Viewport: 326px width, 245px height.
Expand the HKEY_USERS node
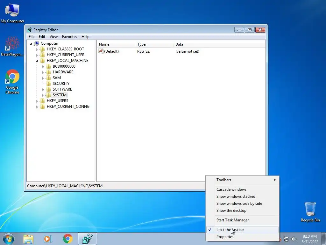(x=37, y=101)
